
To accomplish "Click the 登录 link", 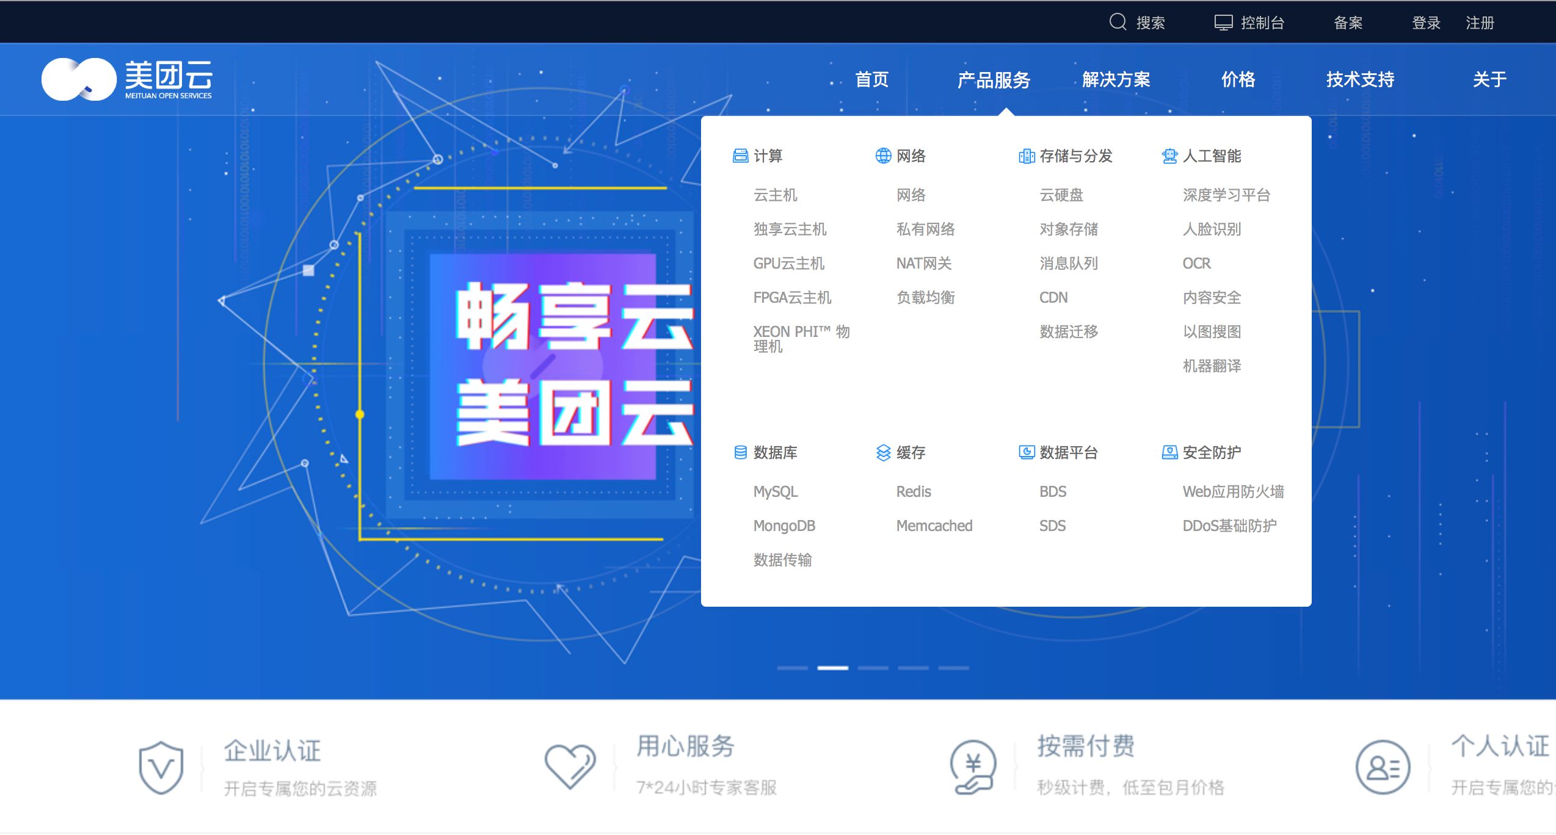I will (1426, 23).
